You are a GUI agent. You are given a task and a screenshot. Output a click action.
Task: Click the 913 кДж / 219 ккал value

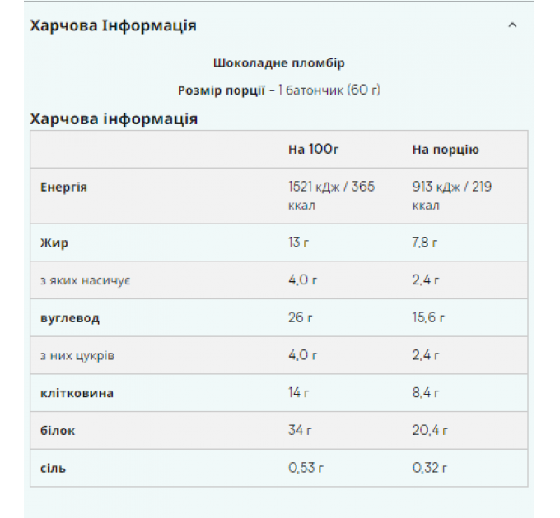coord(452,196)
